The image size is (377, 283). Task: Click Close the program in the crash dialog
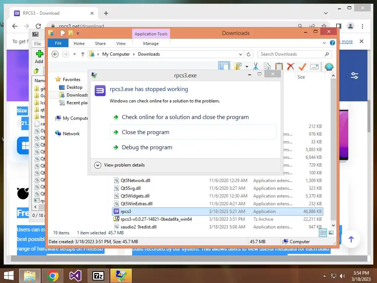[193, 132]
